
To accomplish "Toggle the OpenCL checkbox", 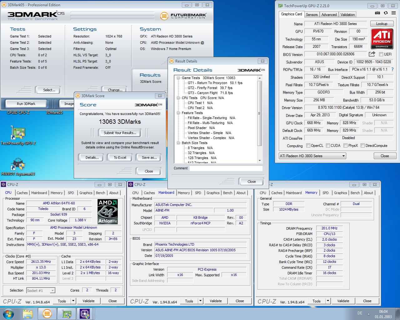I will [x=308, y=145].
